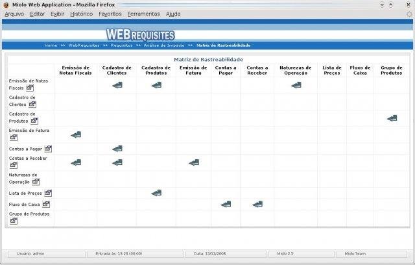Click column header Contas a Receber
The image size is (415, 265).
tap(257, 70)
